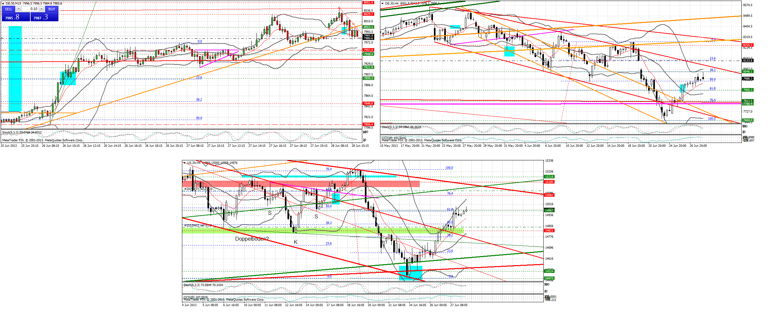The height and width of the screenshot is (329, 782).
Task: Click the 100.0 Fibonacci label on DE.30 H4
Action: pyautogui.click(x=712, y=119)
